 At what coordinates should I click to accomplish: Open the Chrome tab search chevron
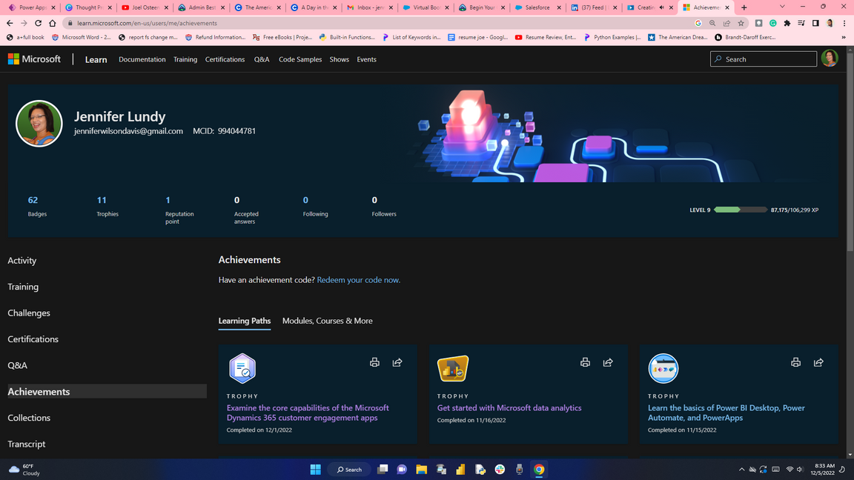pos(782,7)
